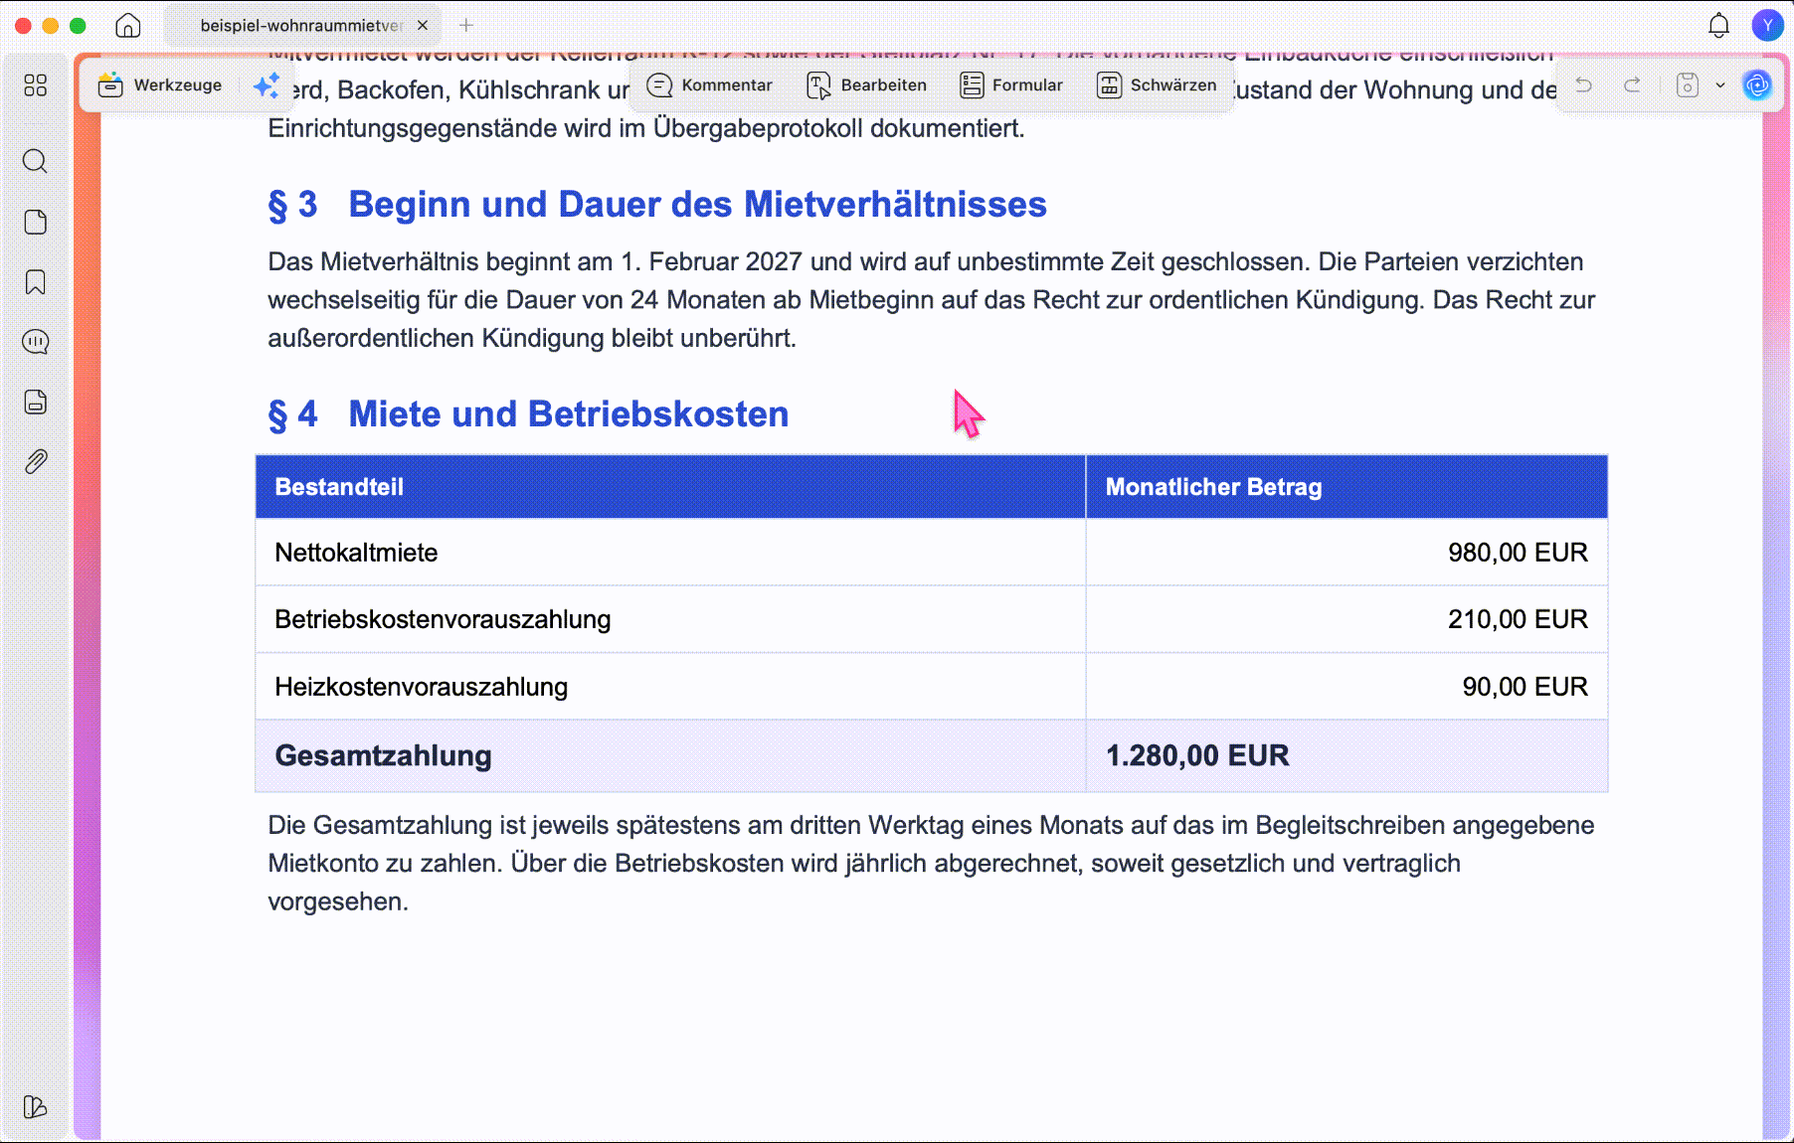The height and width of the screenshot is (1143, 1794).
Task: Open the attachments paperclip panel
Action: (36, 462)
